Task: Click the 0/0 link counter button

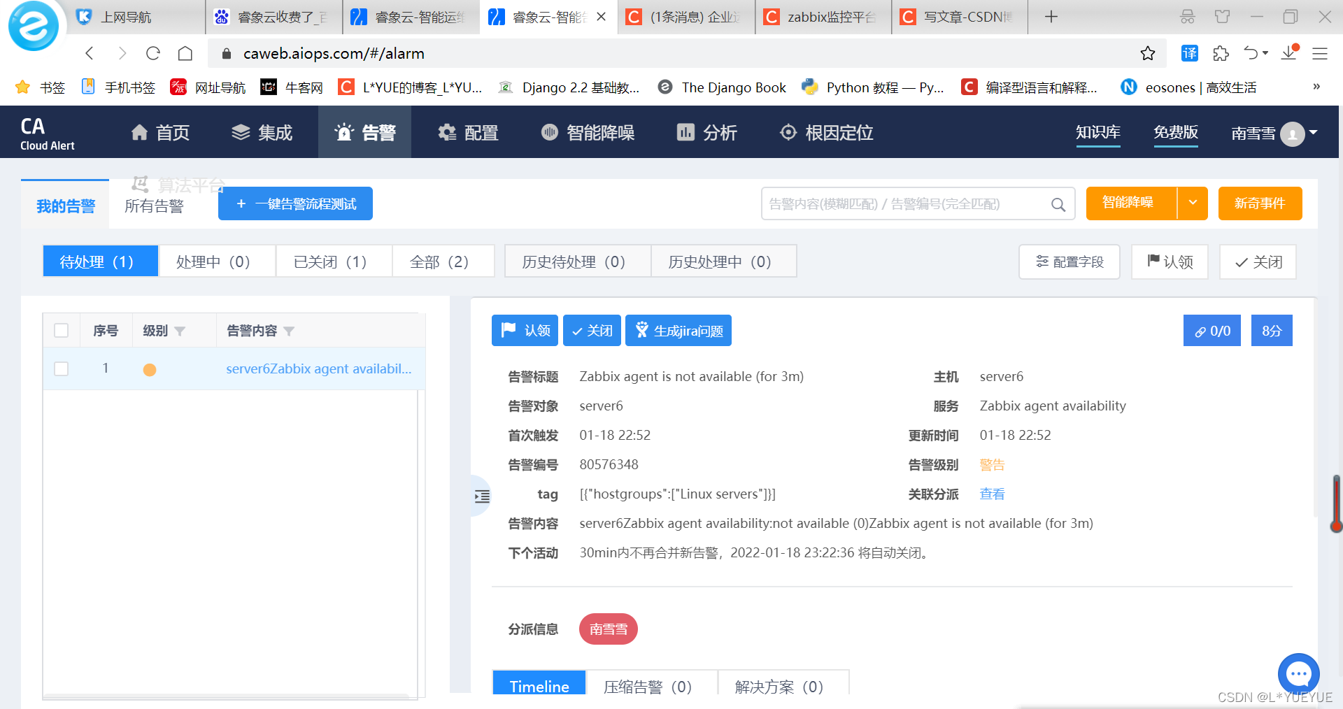Action: 1212,331
